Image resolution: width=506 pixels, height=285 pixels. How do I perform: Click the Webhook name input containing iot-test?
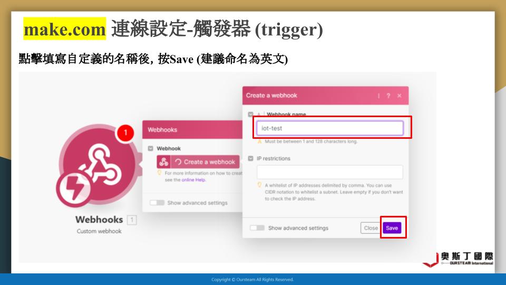tap(330, 128)
